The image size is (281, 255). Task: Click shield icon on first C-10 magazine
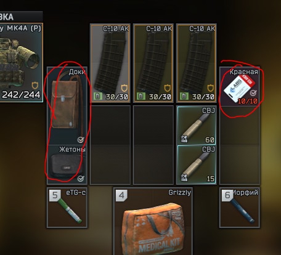point(124,88)
